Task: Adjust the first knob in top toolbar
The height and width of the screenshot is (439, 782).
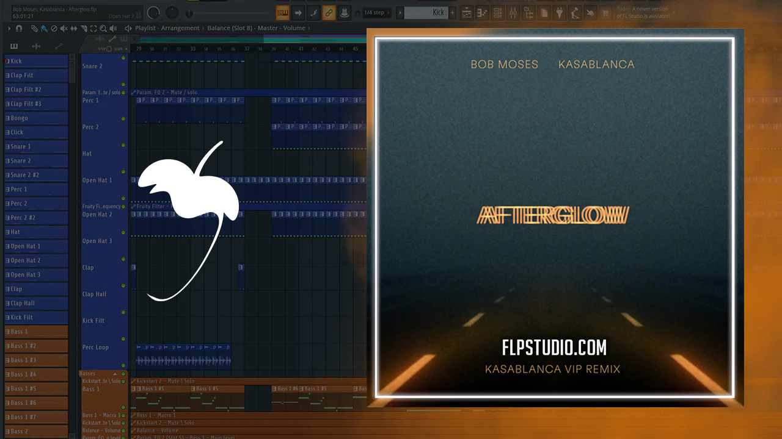Action: coord(154,12)
